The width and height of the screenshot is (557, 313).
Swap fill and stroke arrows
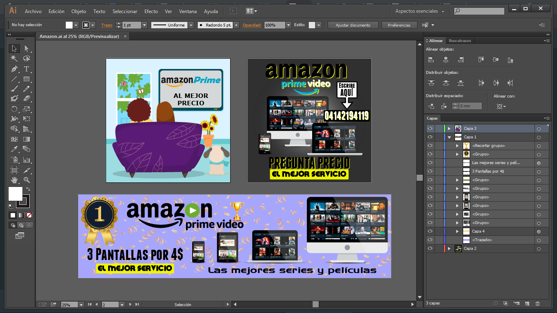click(x=28, y=189)
